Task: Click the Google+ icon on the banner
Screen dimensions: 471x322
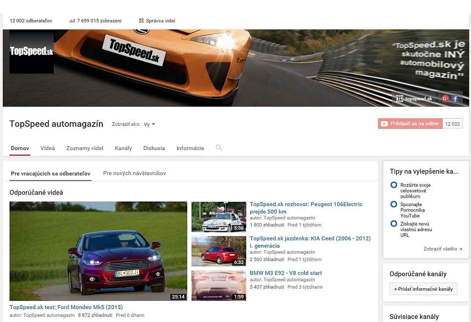Action: tap(445, 99)
